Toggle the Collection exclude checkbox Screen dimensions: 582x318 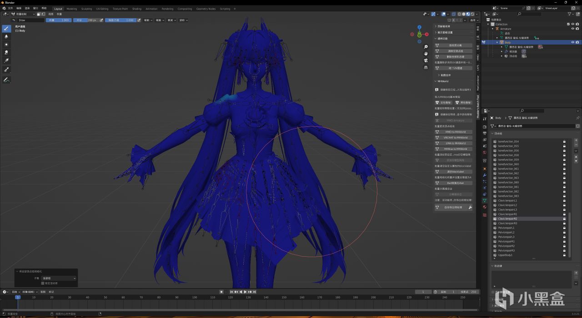click(x=568, y=24)
